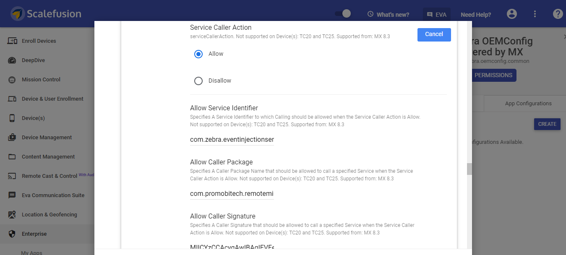Click the Cancel button in the dialog
This screenshot has width=566, height=255.
tap(434, 34)
